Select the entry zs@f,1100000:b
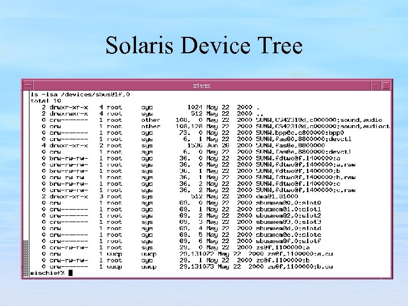The height and width of the screenshot is (306, 408). click(283, 260)
